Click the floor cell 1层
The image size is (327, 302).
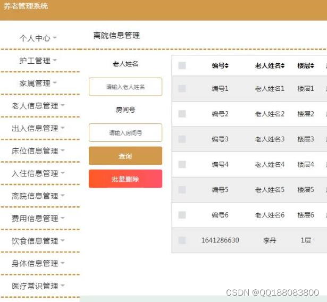[x=306, y=240]
